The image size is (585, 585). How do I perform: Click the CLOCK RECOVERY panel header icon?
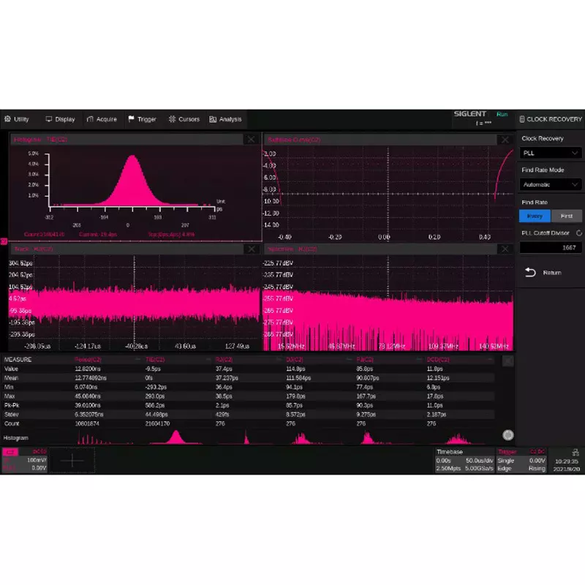click(522, 119)
